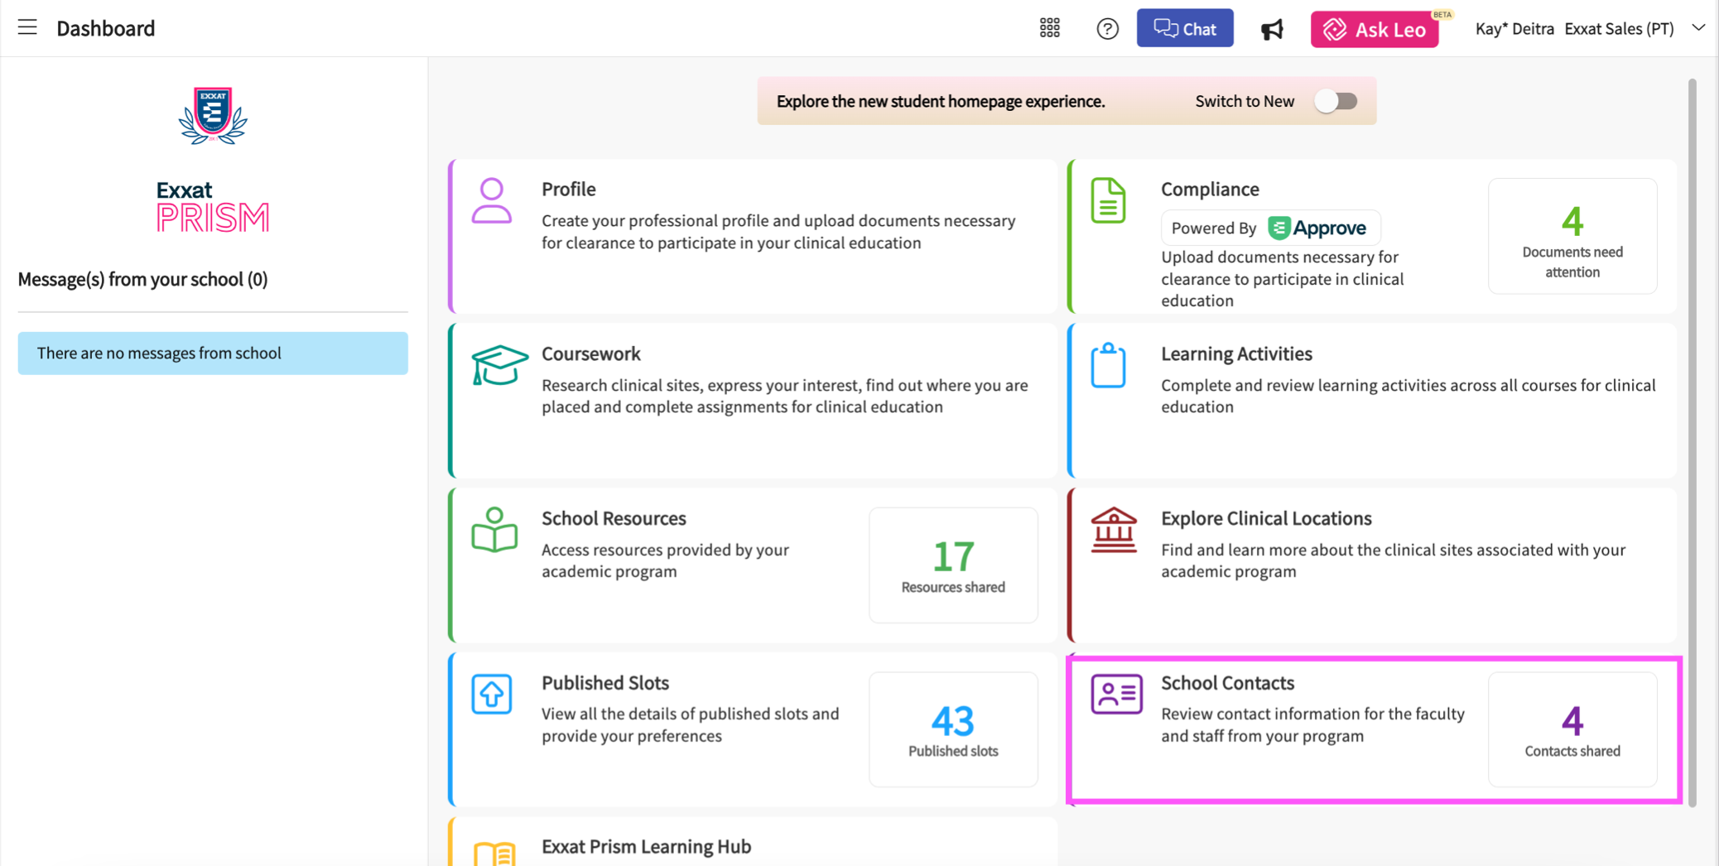Viewport: 1719px width, 866px height.
Task: Click 'Message(s) from your school (0)' heading
Action: 142,279
